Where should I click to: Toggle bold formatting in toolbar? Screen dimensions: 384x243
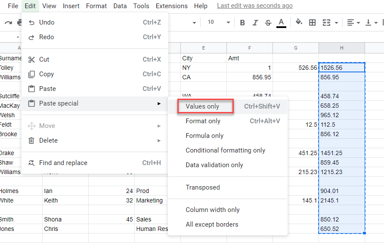tap(242, 22)
